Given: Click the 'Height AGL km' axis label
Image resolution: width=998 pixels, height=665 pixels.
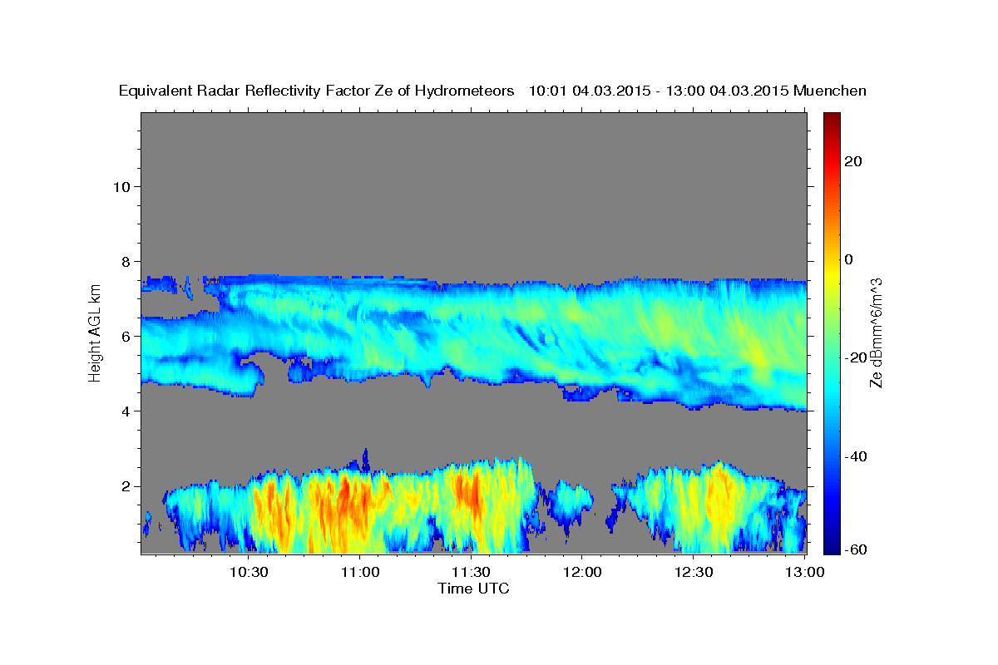Looking at the screenshot, I should 95,332.
